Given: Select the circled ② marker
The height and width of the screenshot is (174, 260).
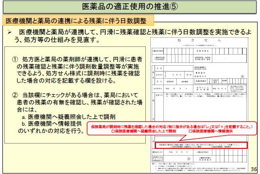Looking at the screenshot, I should (x=15, y=95).
